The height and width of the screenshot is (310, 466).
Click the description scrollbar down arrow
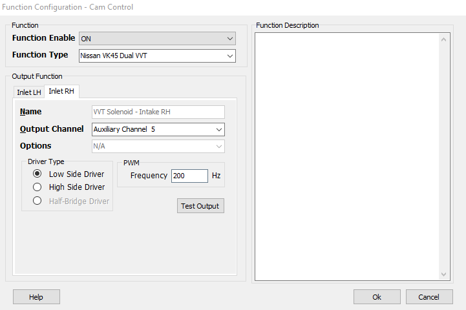coord(444,274)
